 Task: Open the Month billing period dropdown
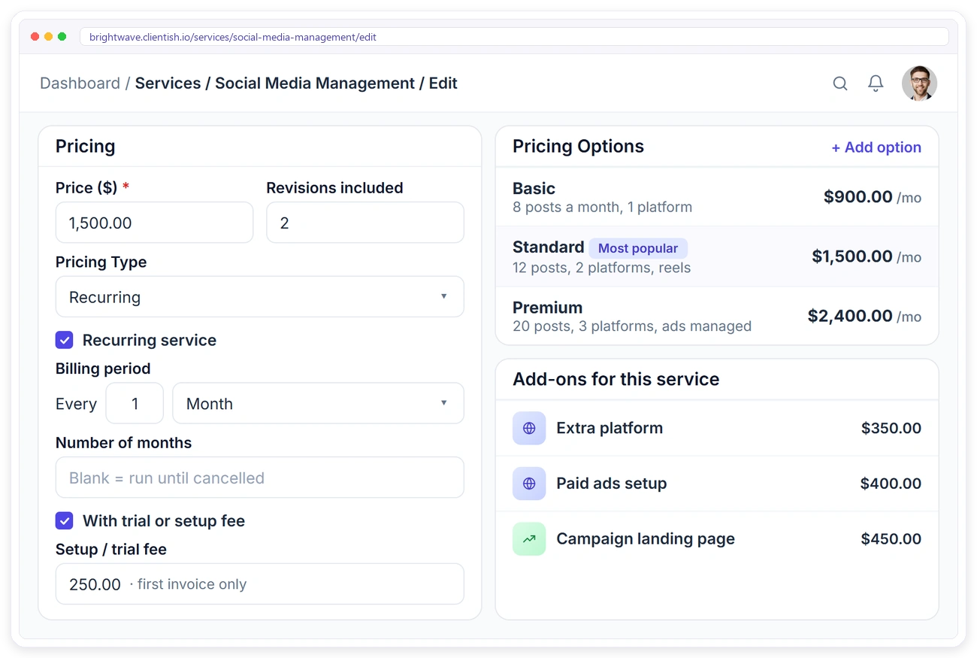[319, 403]
